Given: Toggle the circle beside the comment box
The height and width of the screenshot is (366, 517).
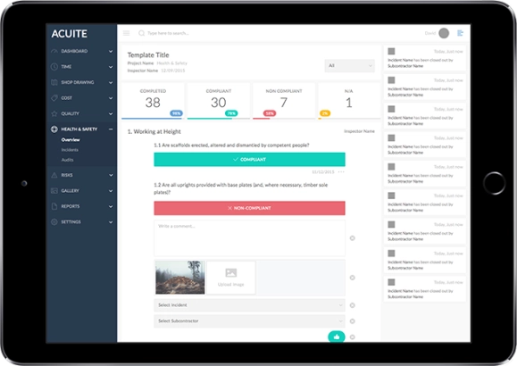Looking at the screenshot, I should [352, 238].
